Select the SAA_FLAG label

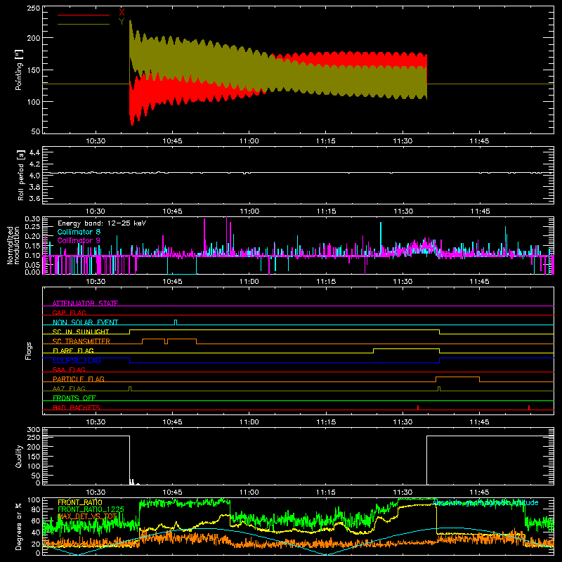pos(69,370)
